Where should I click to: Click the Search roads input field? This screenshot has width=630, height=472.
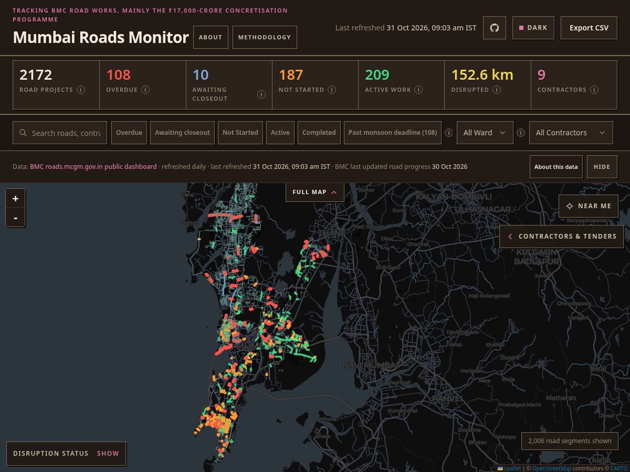[x=60, y=133]
